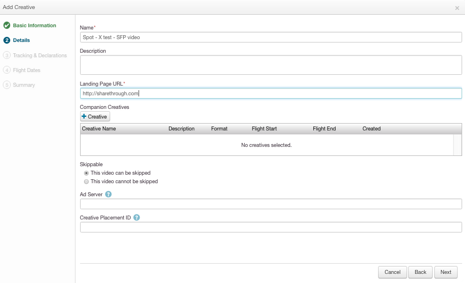Click the step 5 Summary circle icon
This screenshot has width=465, height=283.
(7, 85)
